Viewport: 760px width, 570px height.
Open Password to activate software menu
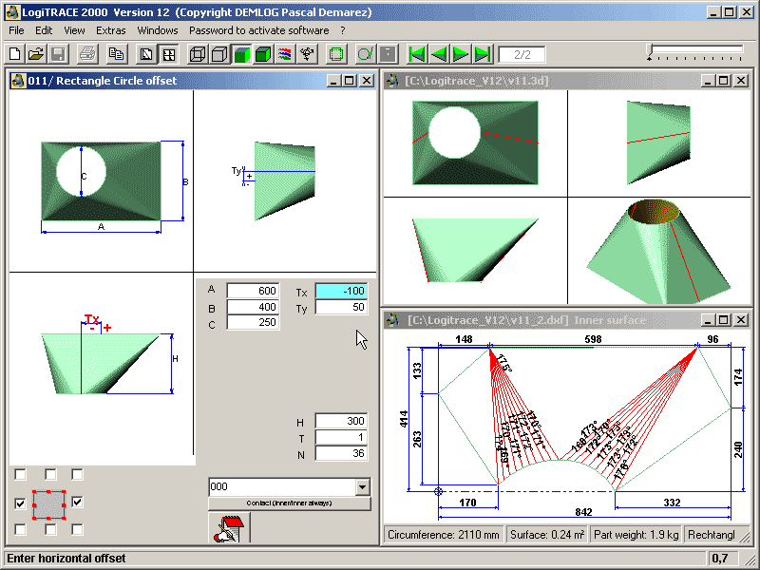point(258,30)
